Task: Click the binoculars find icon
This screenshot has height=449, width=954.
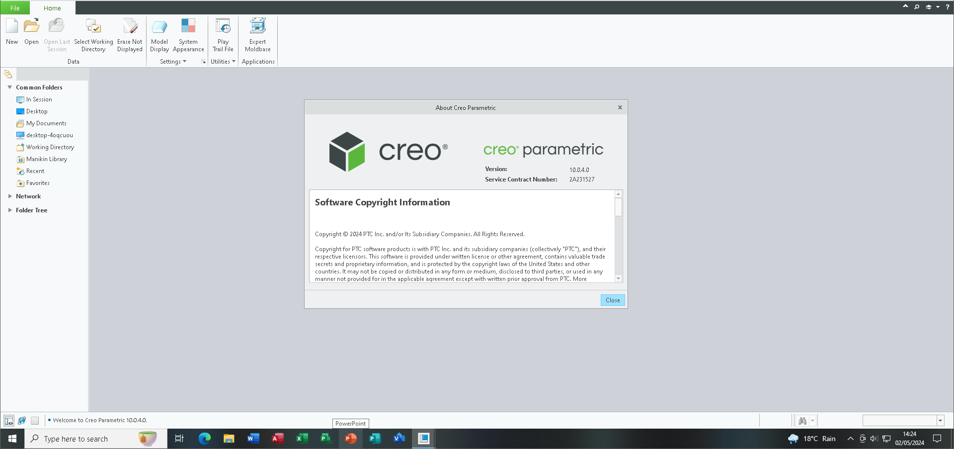Action: tap(802, 421)
